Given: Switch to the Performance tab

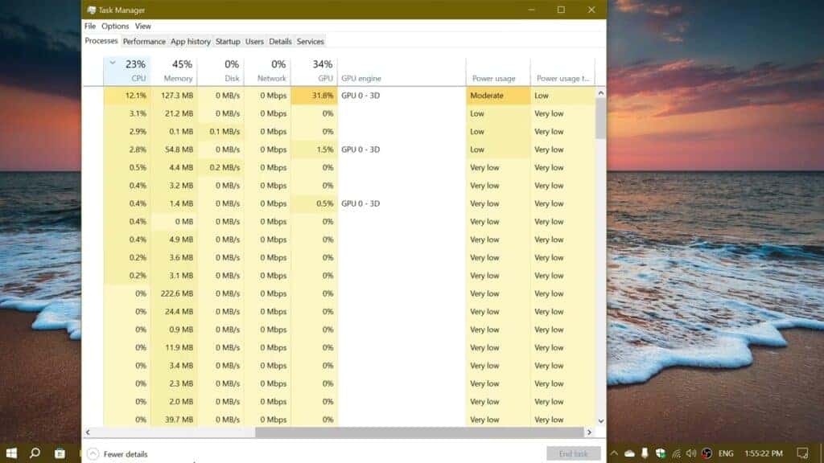Looking at the screenshot, I should pyautogui.click(x=144, y=42).
